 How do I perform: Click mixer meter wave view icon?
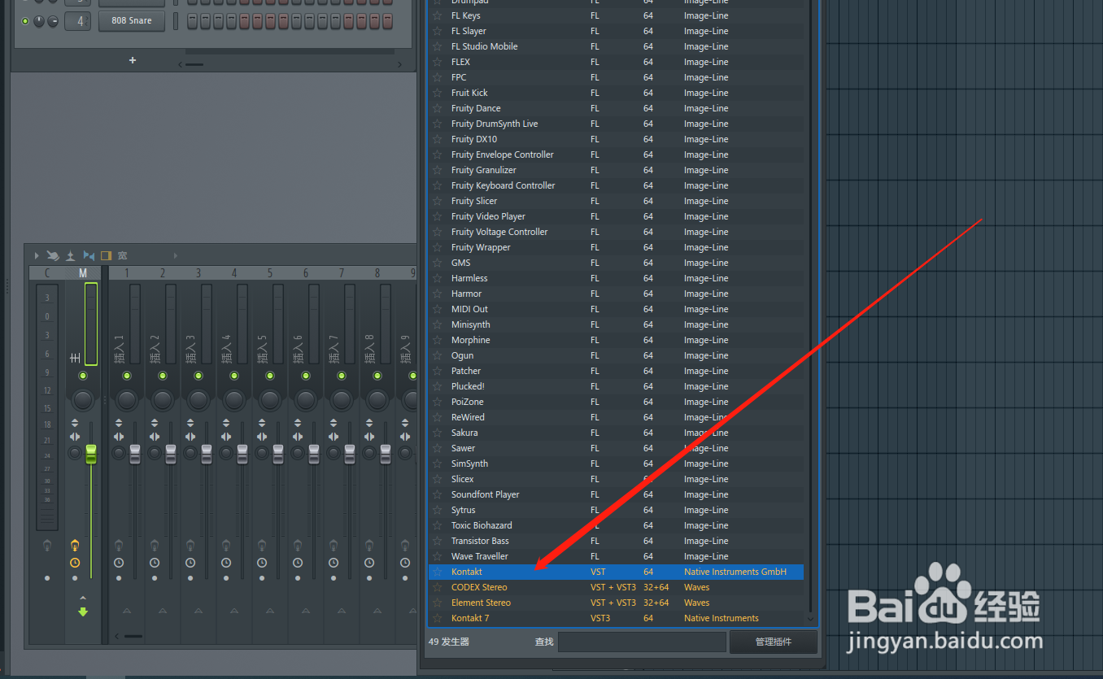pos(71,255)
